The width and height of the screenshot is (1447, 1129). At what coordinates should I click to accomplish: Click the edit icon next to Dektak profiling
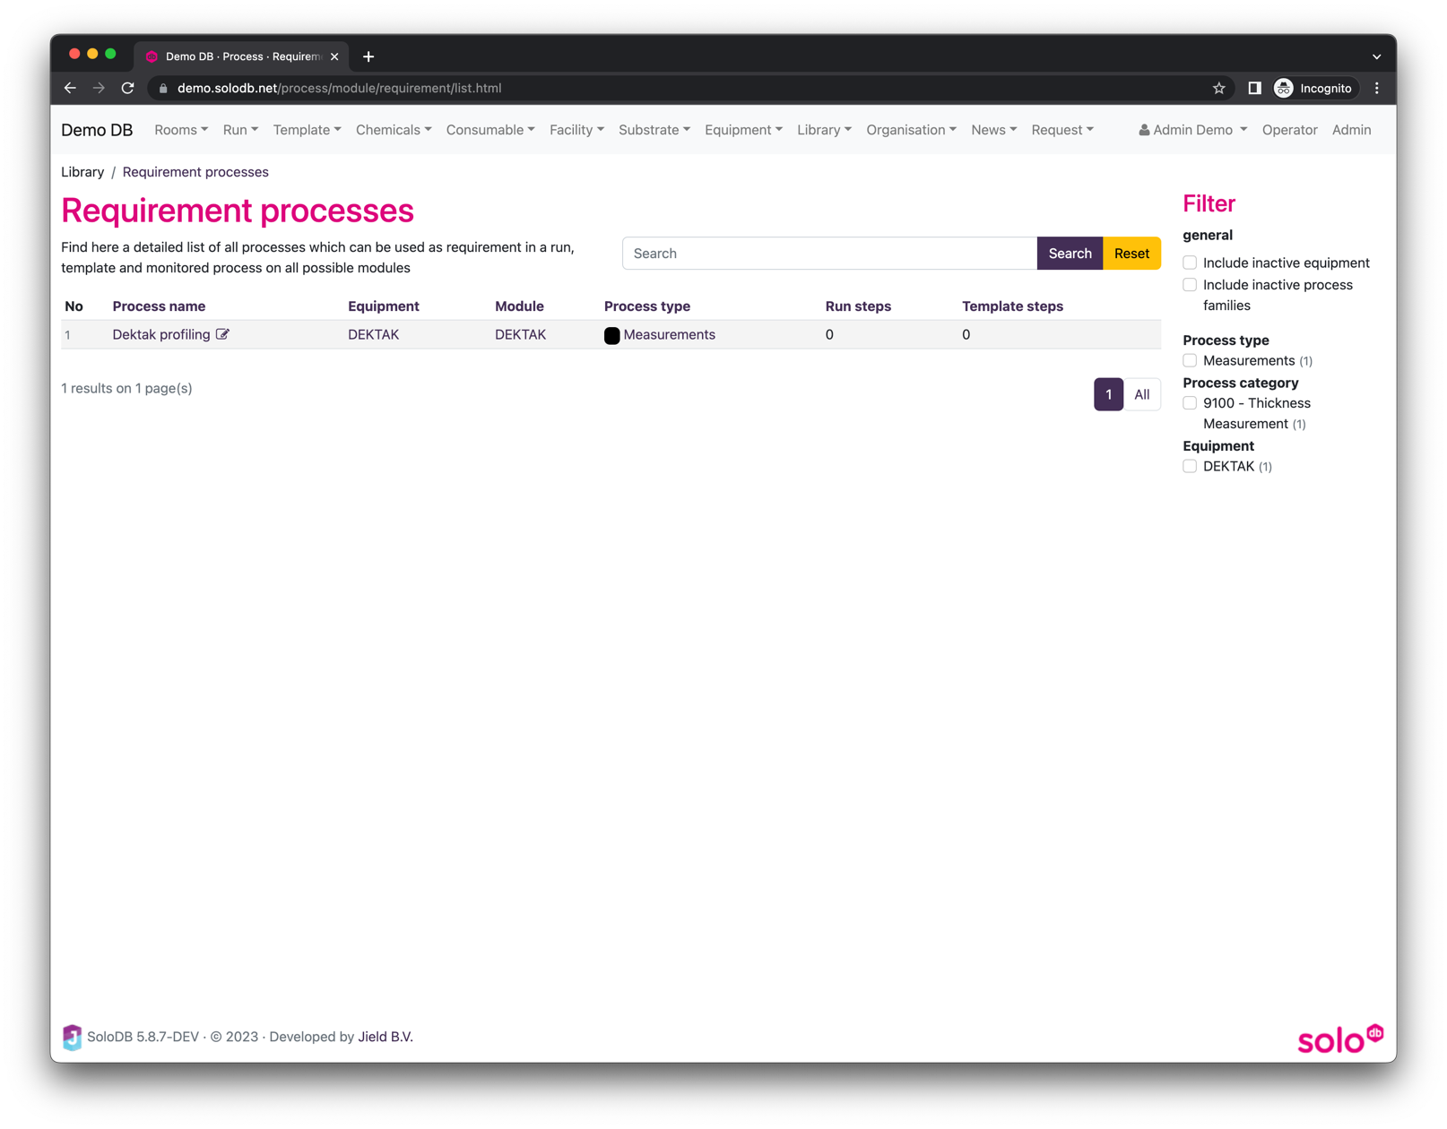coord(222,334)
